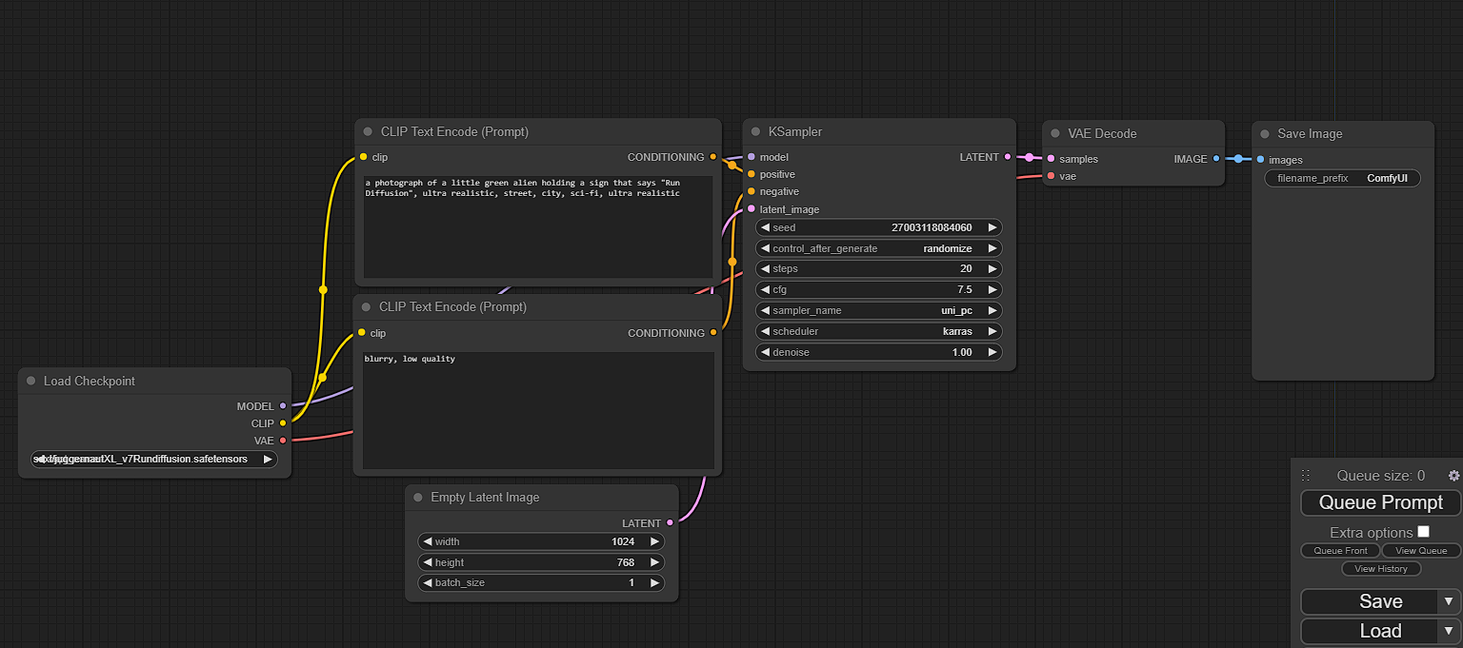Advance the scheduler past karras with right arrow
This screenshot has height=648, width=1463.
(x=992, y=331)
